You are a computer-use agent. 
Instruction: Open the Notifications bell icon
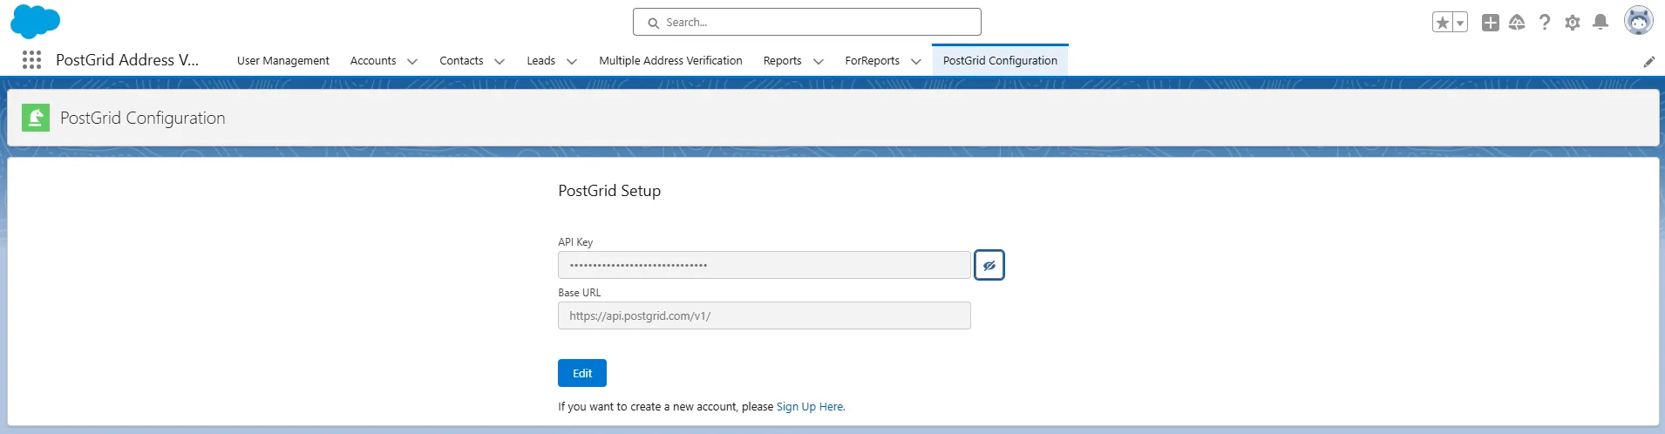click(x=1600, y=23)
